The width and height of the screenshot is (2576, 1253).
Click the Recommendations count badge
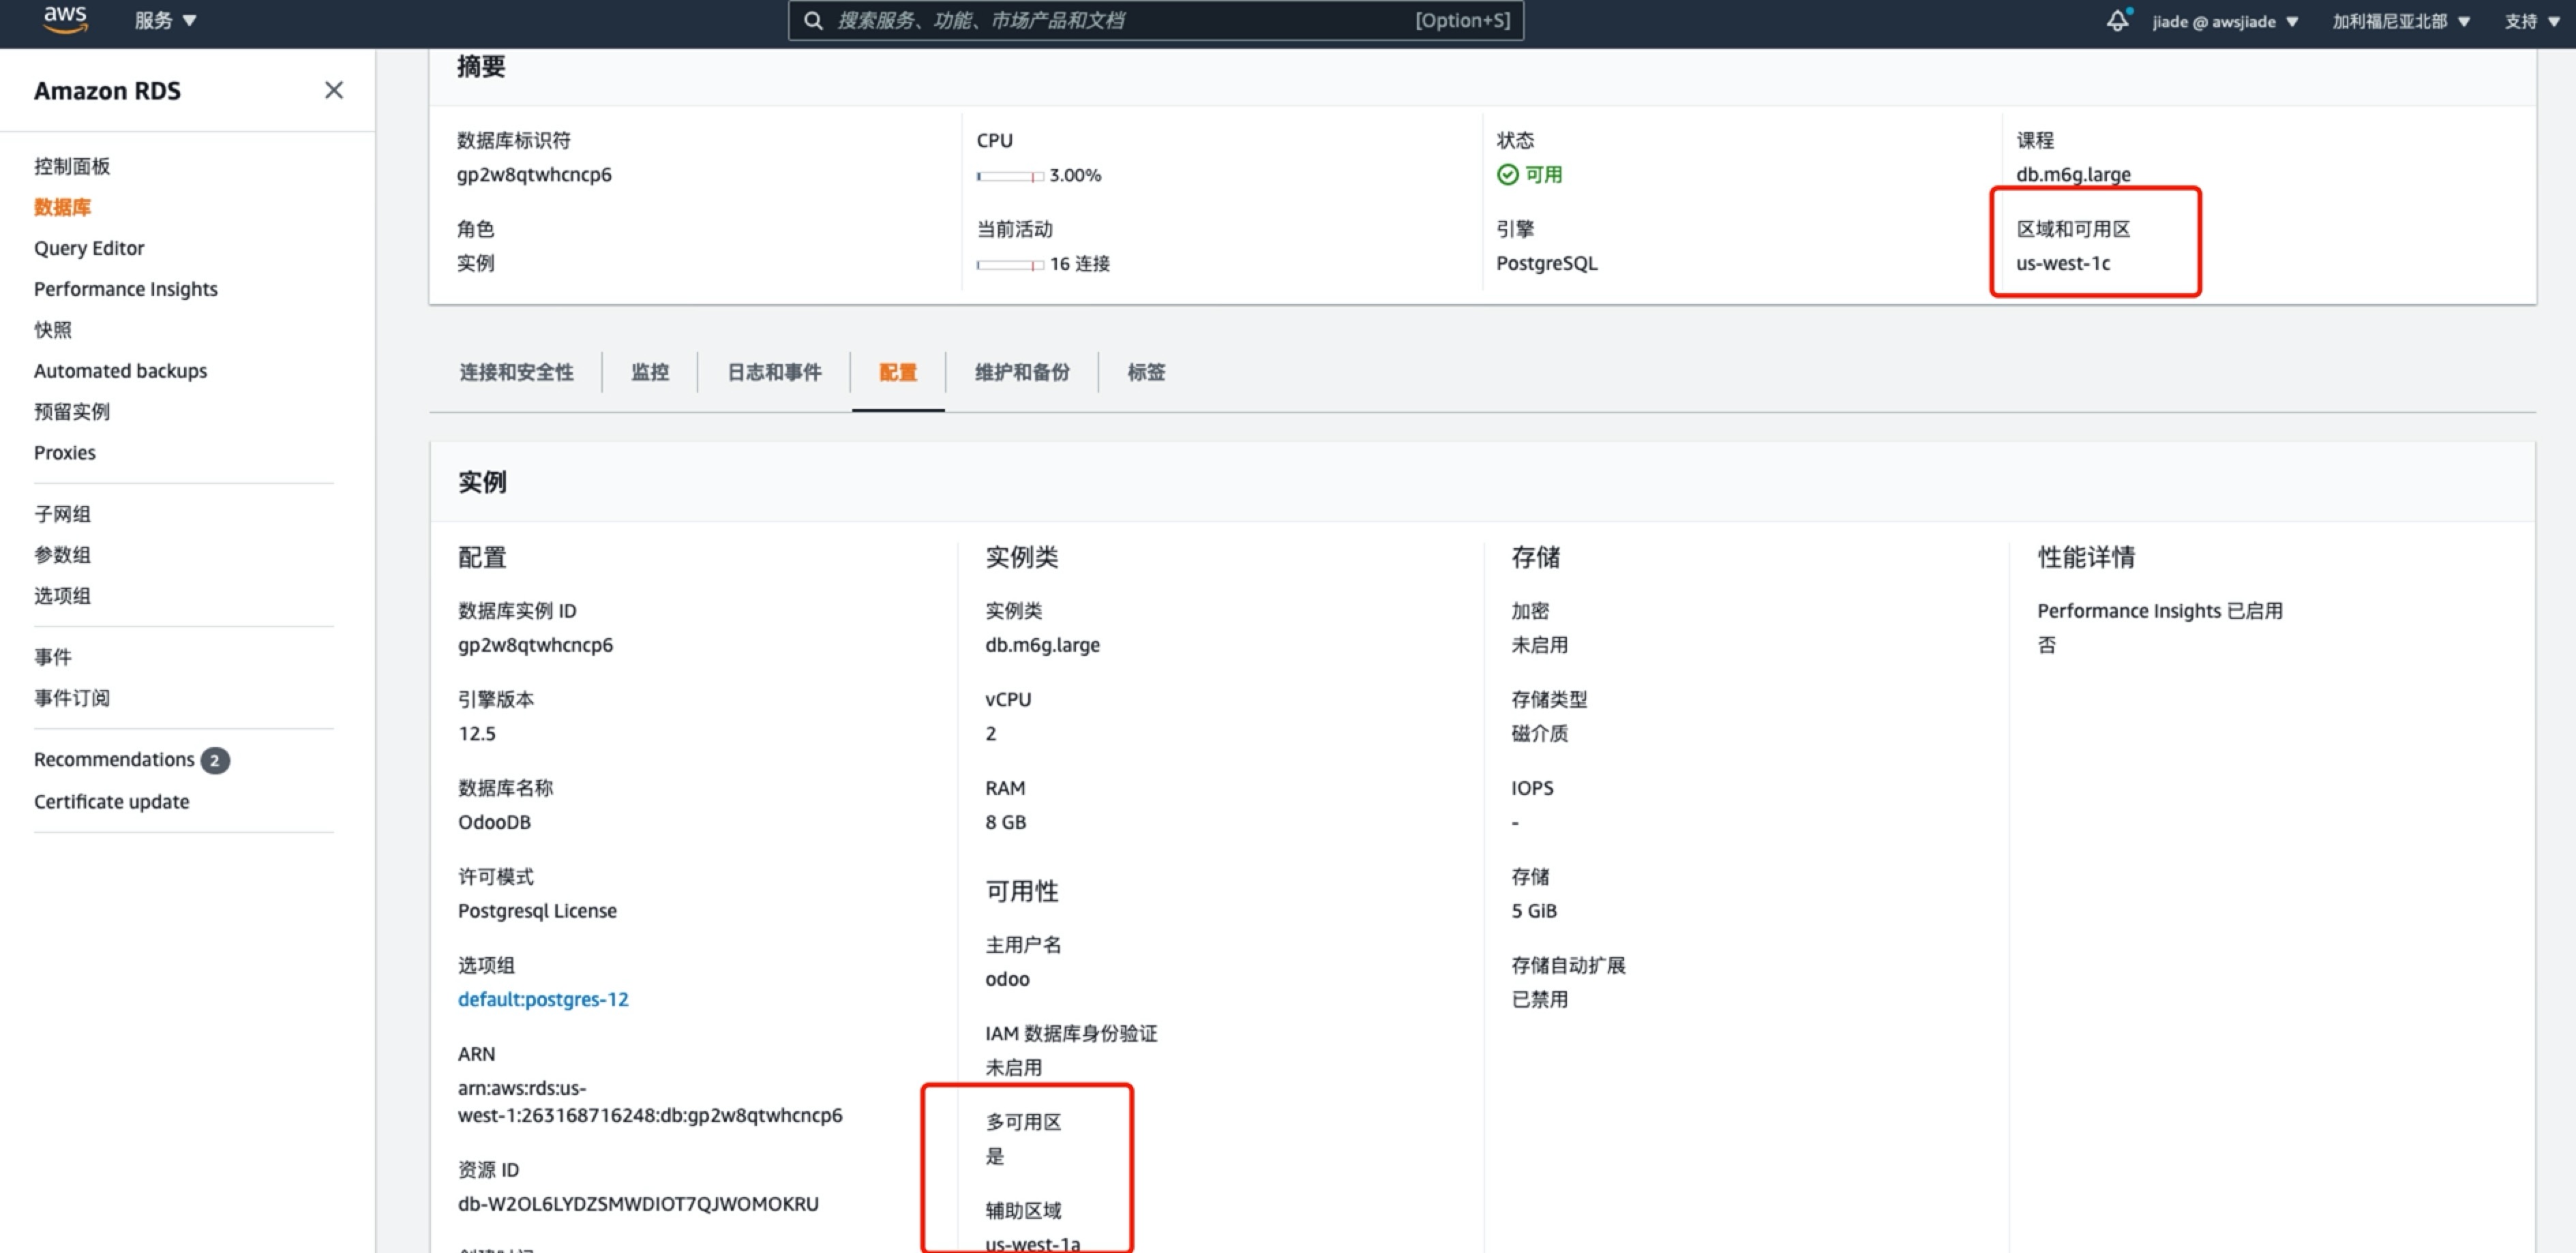click(214, 760)
